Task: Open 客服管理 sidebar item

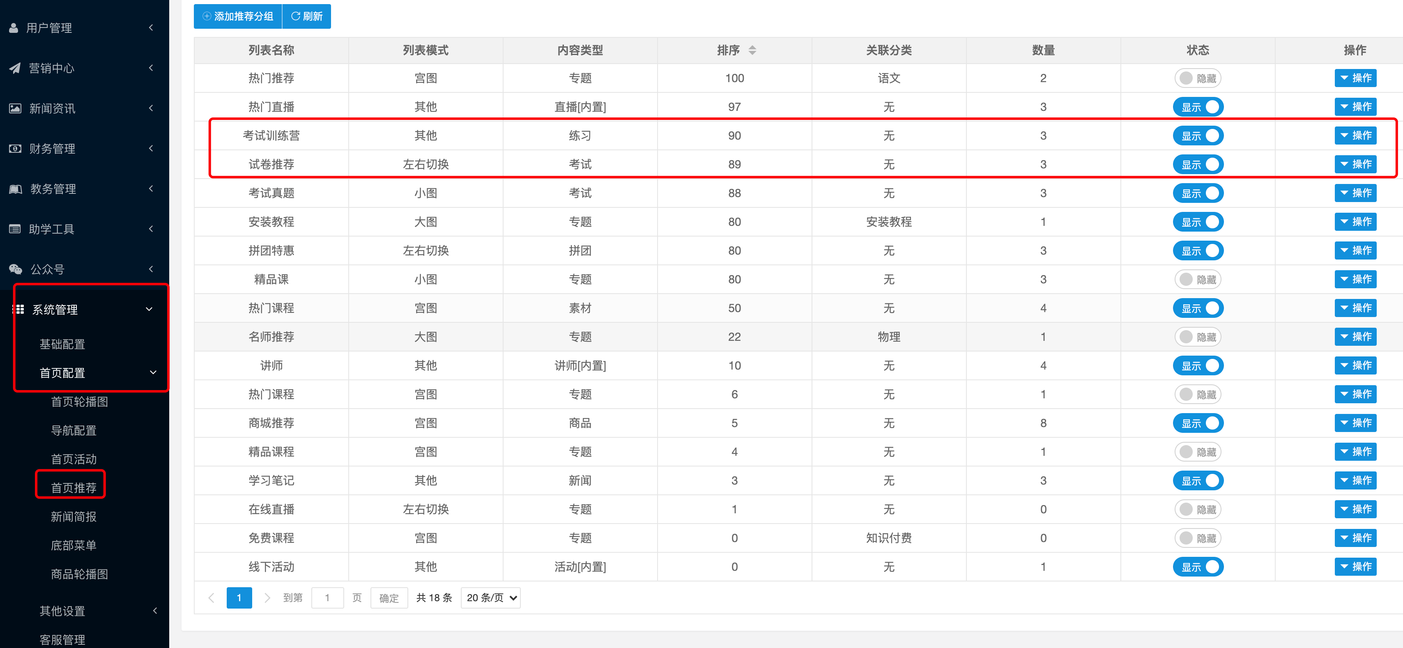Action: [62, 640]
